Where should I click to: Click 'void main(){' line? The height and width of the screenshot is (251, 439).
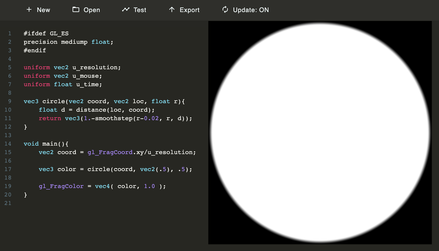pyautogui.click(x=46, y=144)
